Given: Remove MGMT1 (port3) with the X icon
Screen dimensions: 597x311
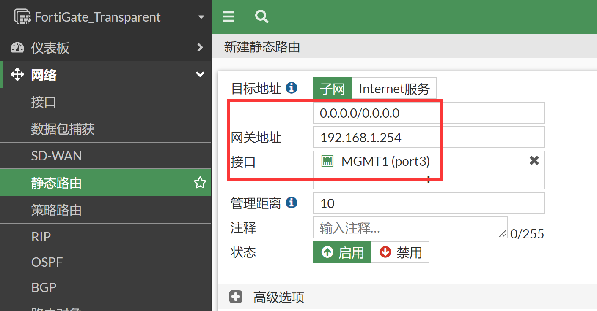Looking at the screenshot, I should 534,160.
